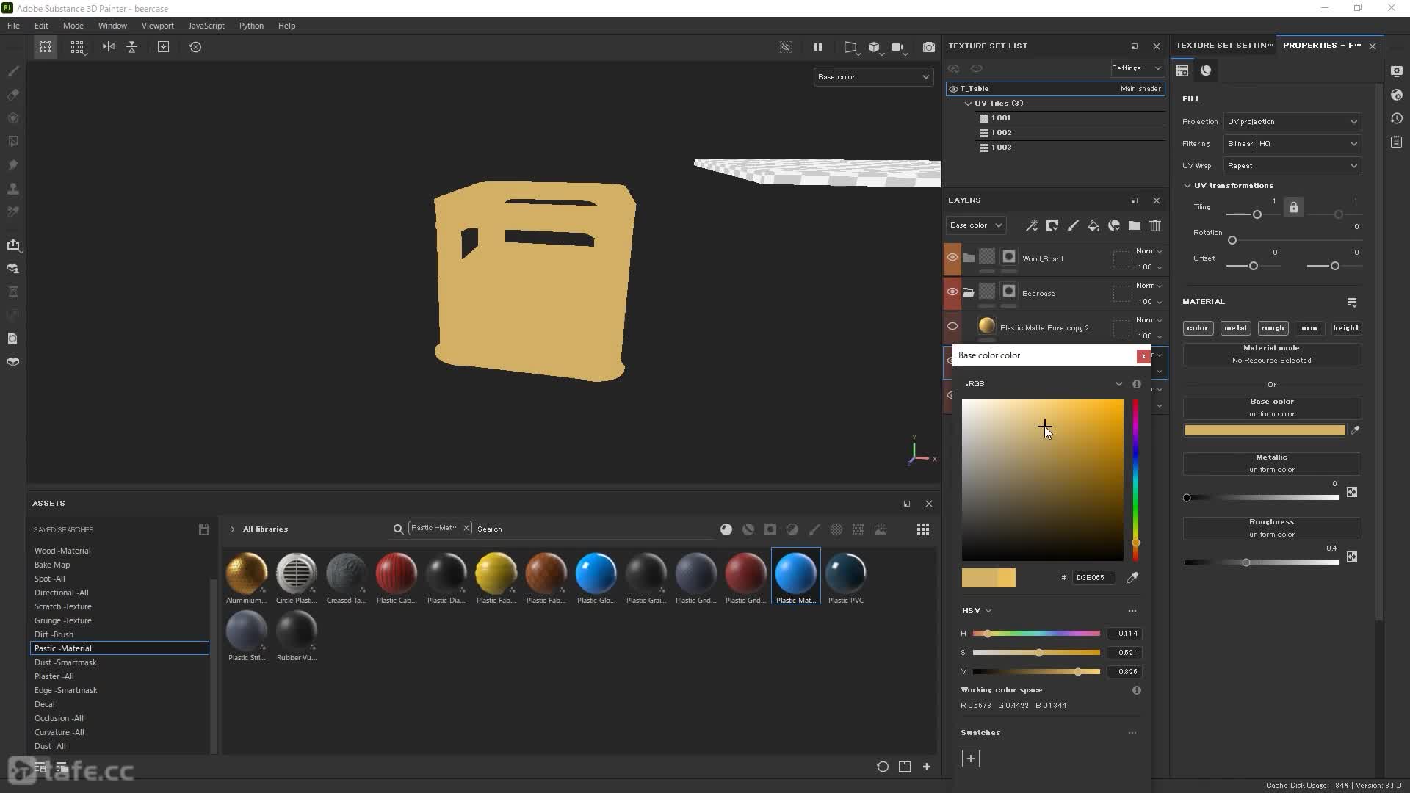Open the Settings dropdown in Texture Set List

tap(1137, 68)
